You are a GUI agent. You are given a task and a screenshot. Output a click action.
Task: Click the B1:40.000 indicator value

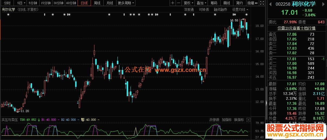[x=49, y=120]
